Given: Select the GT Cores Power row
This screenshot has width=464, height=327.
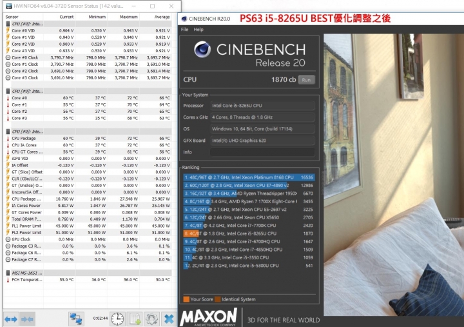Looking at the screenshot, I should 88,212.
